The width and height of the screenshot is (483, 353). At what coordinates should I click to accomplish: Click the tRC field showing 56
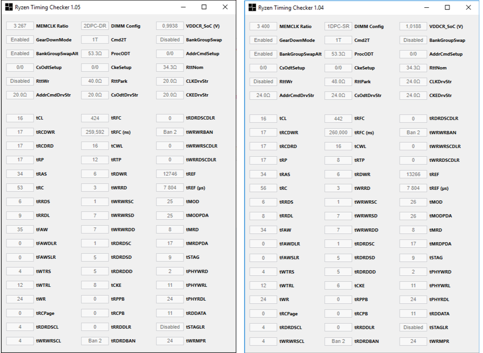(x=264, y=188)
